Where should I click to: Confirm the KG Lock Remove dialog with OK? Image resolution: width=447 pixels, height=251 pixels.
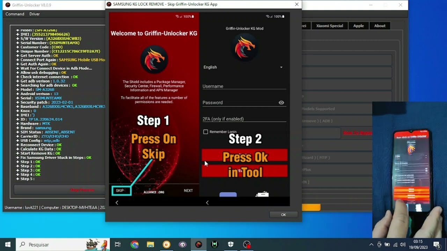(x=283, y=215)
